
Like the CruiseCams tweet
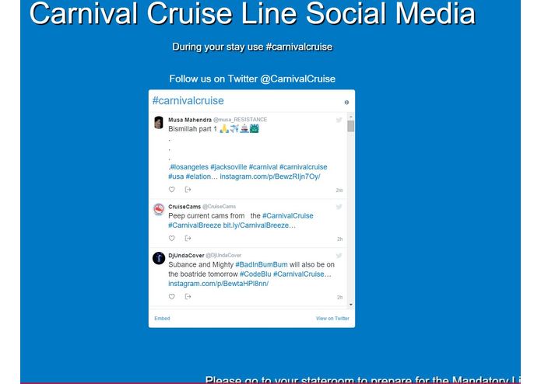tap(171, 239)
